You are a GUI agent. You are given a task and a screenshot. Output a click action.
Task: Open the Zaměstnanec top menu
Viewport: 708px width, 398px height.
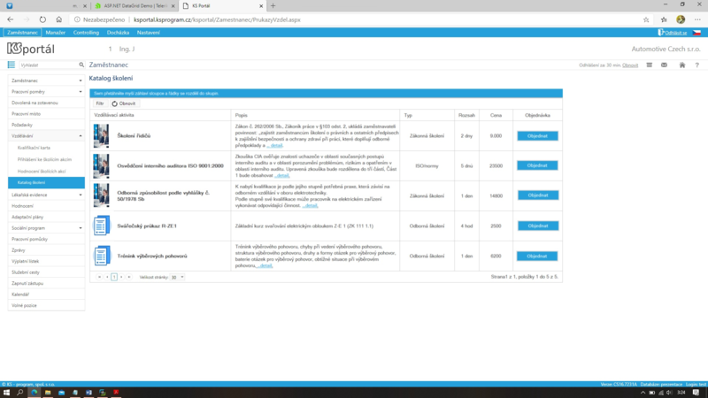tap(22, 33)
